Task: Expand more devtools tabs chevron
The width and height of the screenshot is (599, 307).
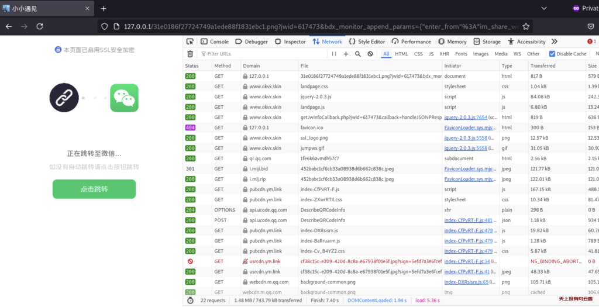Action: (x=555, y=42)
